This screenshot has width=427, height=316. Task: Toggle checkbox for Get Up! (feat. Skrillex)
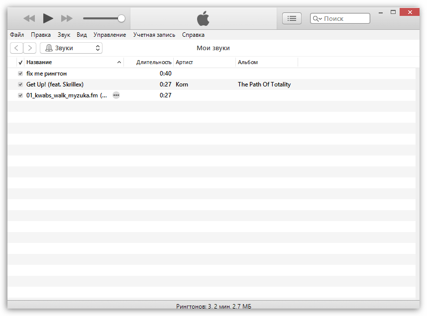click(20, 84)
